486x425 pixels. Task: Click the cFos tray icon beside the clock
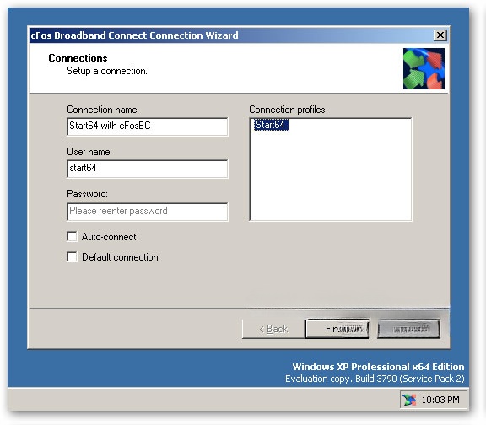coord(409,400)
